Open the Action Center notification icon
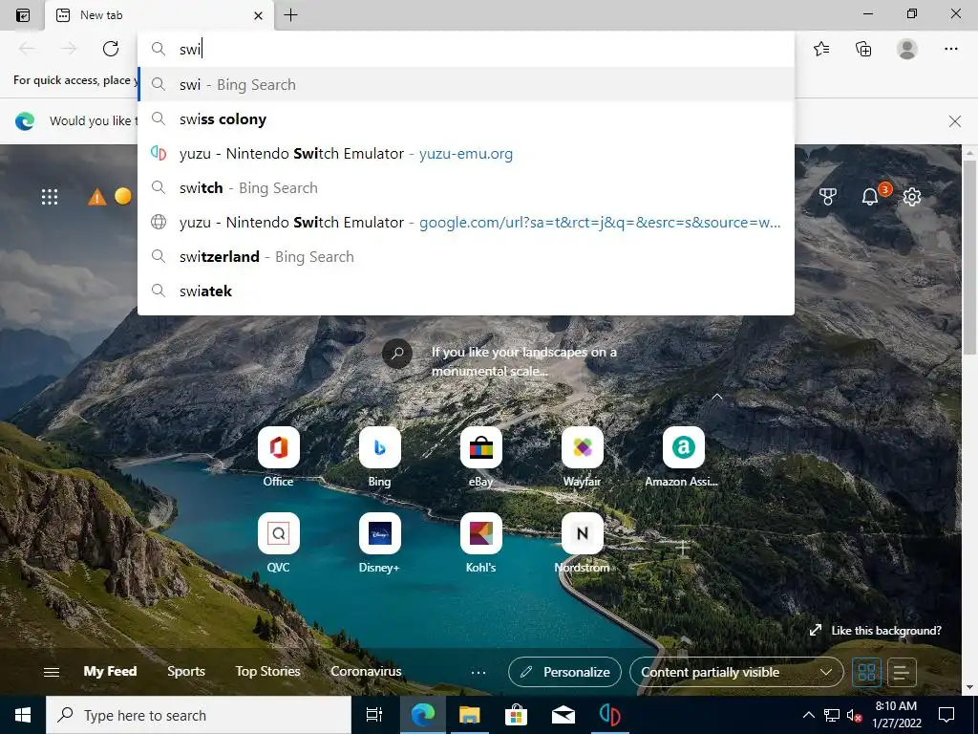The width and height of the screenshot is (978, 734). (946, 715)
